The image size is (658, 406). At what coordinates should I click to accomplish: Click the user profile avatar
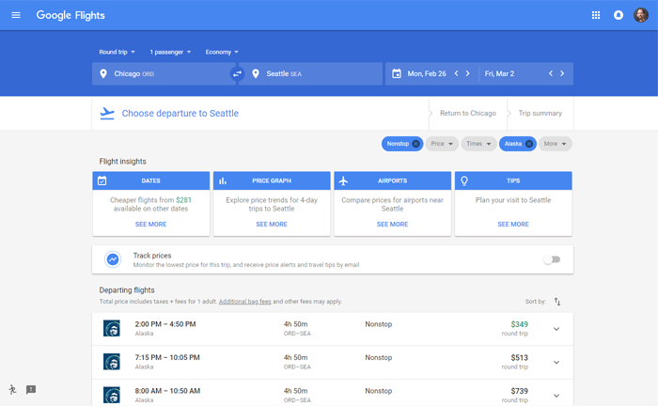[641, 15]
